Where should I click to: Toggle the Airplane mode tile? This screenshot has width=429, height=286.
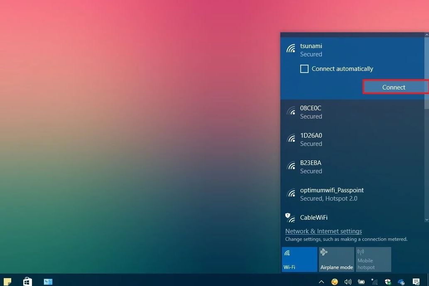pyautogui.click(x=336, y=259)
